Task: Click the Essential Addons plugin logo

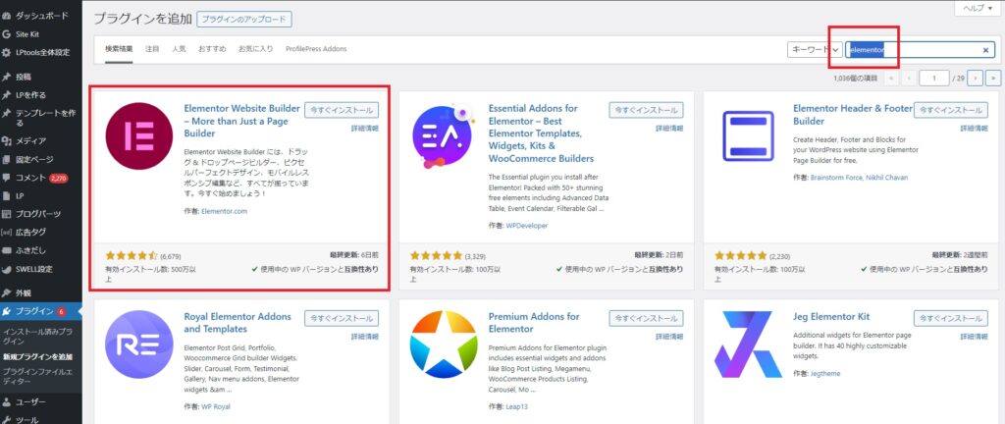Action: (x=443, y=135)
